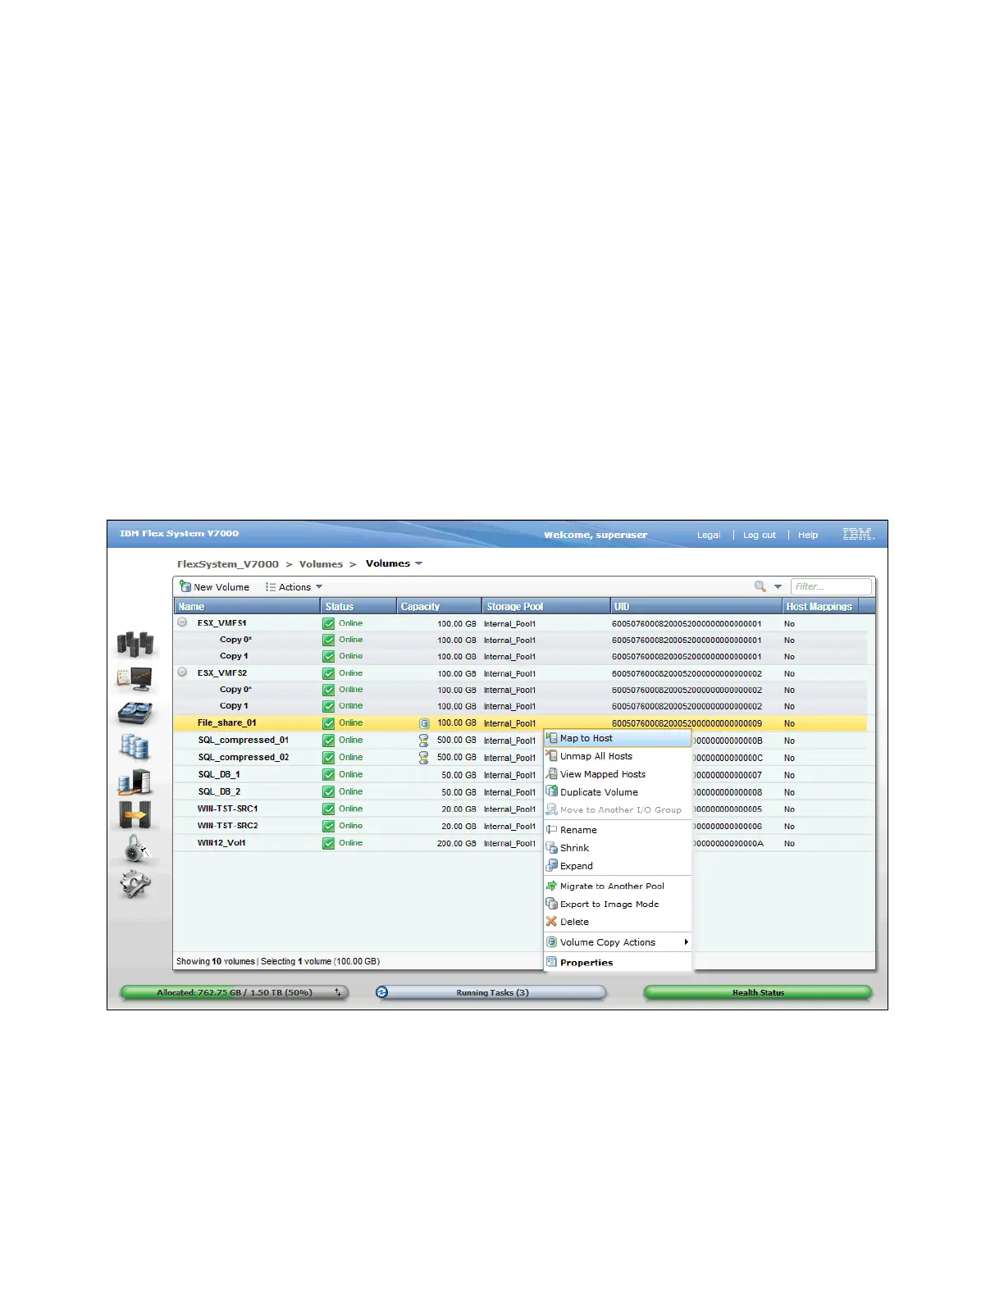Viewport: 1004px width, 1299px height.
Task: Sort by the Host Mappings column header
Action: (x=820, y=607)
